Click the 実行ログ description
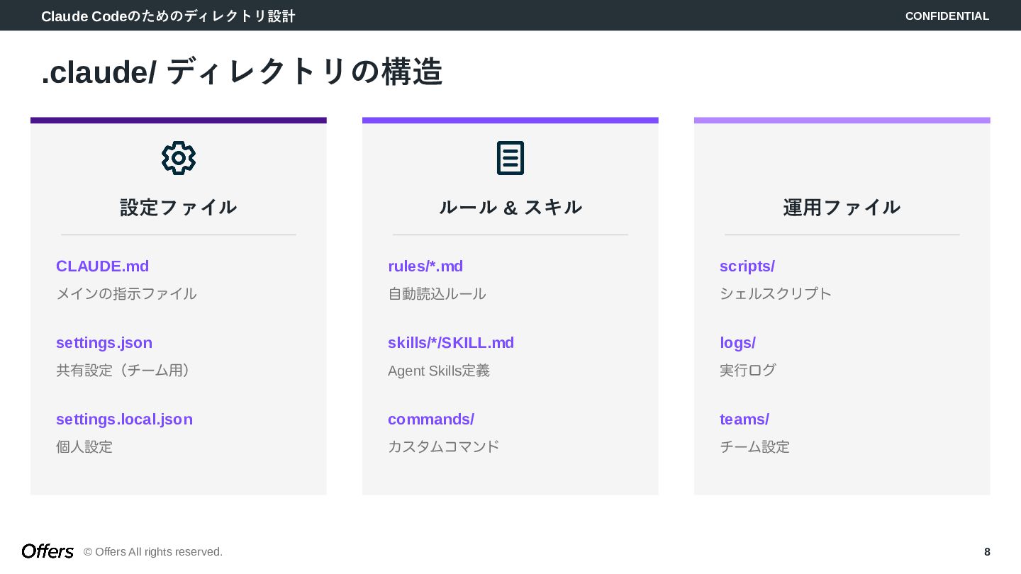This screenshot has height=574, width=1021. 748,370
